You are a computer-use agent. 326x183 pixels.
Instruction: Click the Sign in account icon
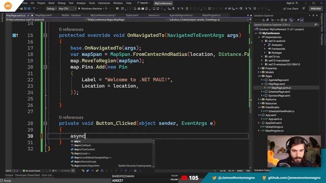pos(296,3)
